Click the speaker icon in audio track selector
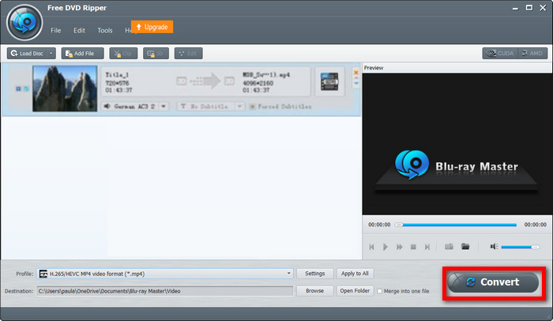Screen dimensions: 553x321 pos(107,106)
